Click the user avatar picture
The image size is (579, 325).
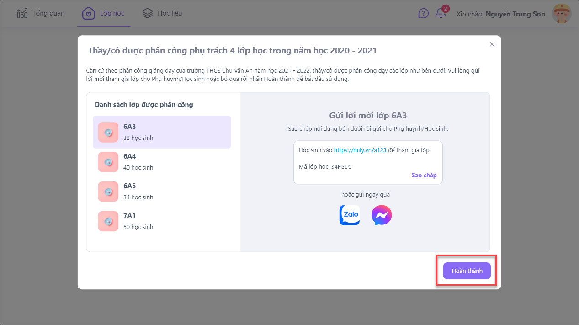pos(562,14)
